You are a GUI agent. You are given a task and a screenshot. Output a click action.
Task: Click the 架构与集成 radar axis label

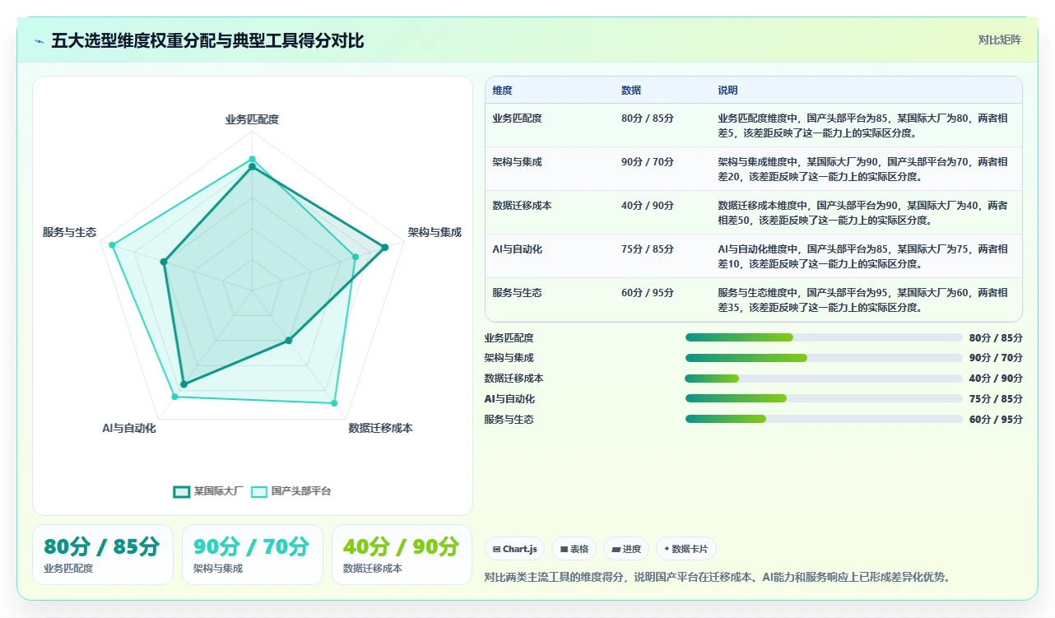pyautogui.click(x=435, y=233)
